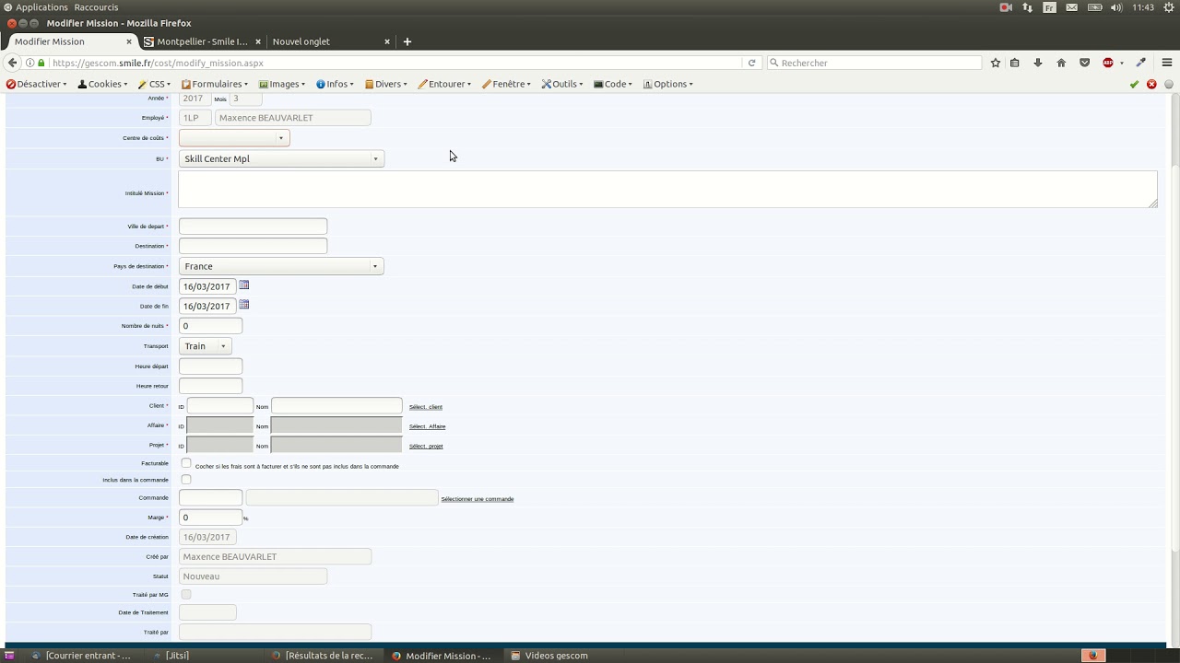
Task: Open the Pocket icon in toolbar
Action: (x=1085, y=63)
